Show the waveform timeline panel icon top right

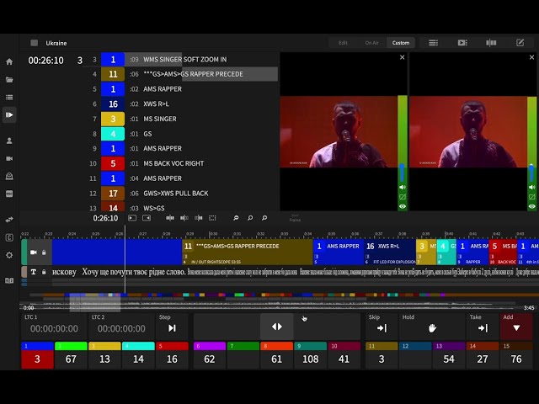[491, 43]
